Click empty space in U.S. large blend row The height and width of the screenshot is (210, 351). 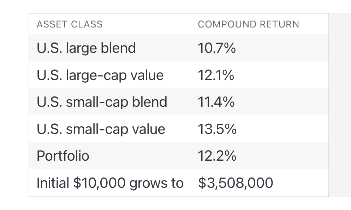pos(282,48)
